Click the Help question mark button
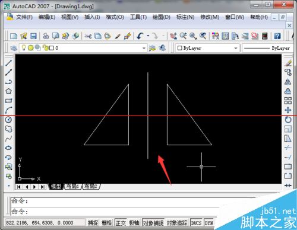The image size is (297, 230). [x=277, y=36]
